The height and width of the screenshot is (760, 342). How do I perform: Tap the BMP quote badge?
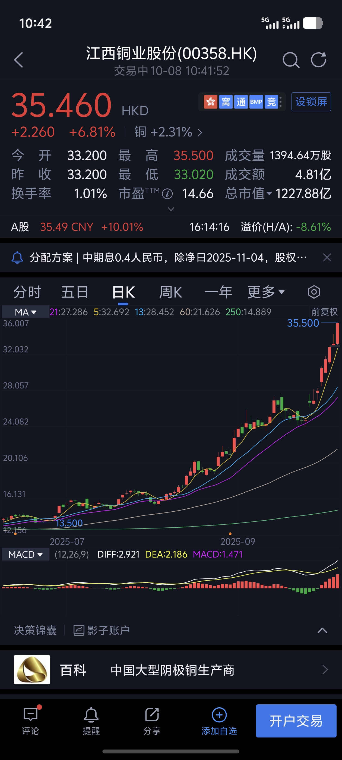pos(256,102)
